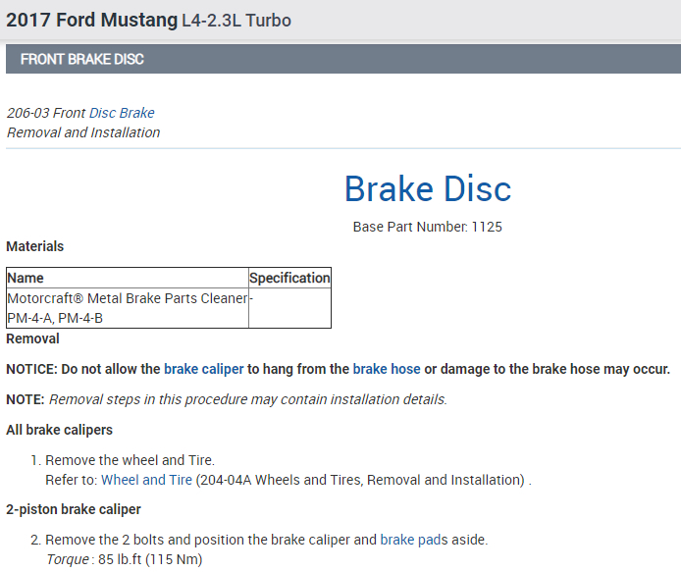Open the Wheel and Tire reference link

click(146, 480)
